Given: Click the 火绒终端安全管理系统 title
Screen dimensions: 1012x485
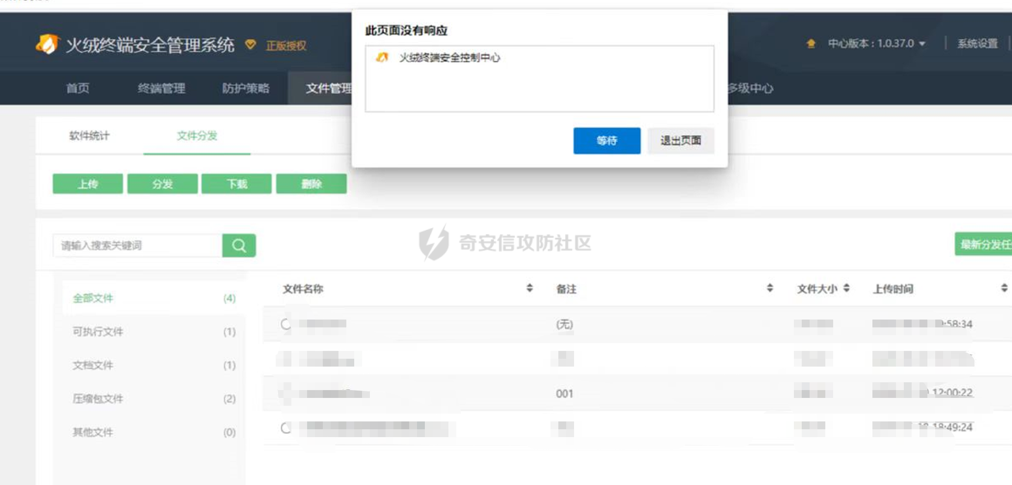Looking at the screenshot, I should (x=150, y=45).
